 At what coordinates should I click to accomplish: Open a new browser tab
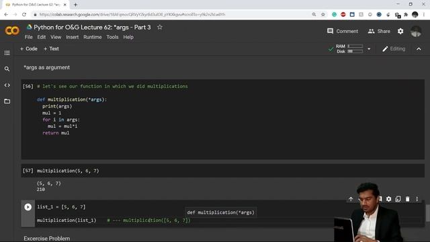click(x=75, y=5)
